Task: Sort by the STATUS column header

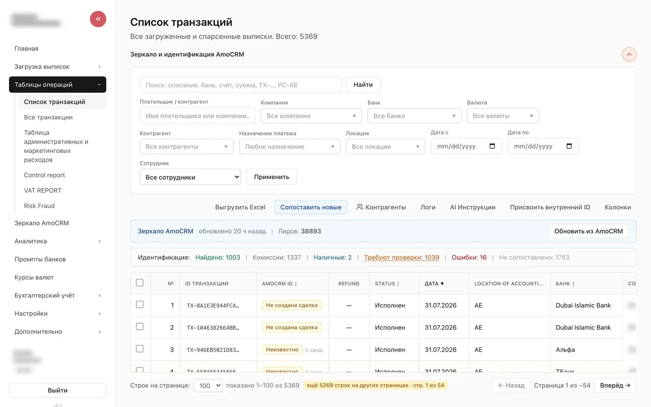Action: pos(387,284)
